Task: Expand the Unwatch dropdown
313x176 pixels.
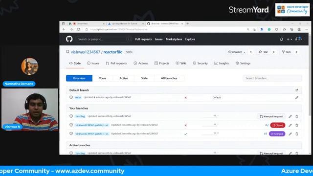Action: [x=237, y=52]
